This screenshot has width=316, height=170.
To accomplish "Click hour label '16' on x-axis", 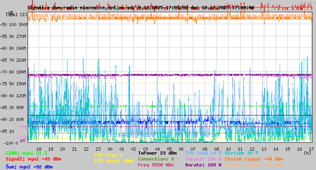I will coord(300,149).
